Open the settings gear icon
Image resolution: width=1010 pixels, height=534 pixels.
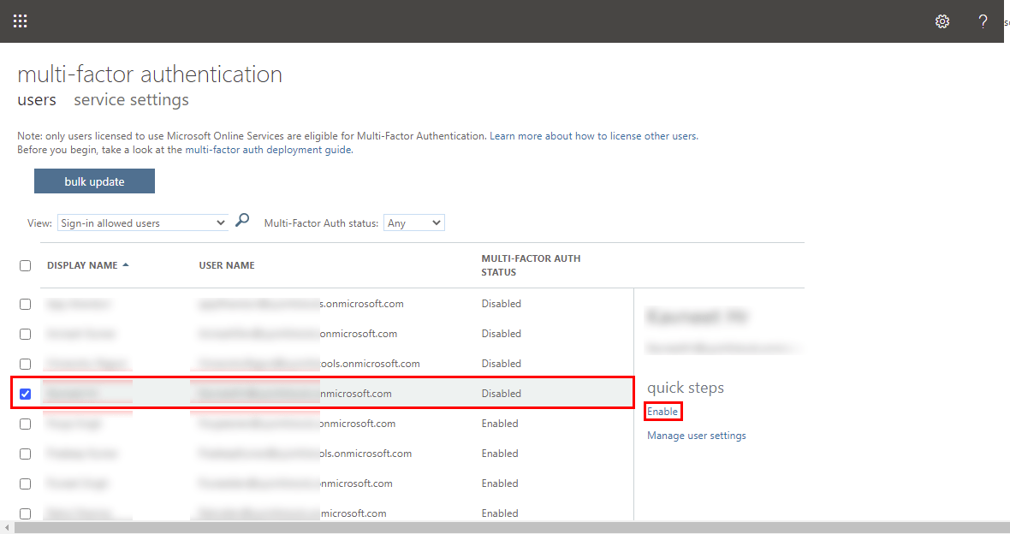tap(942, 21)
